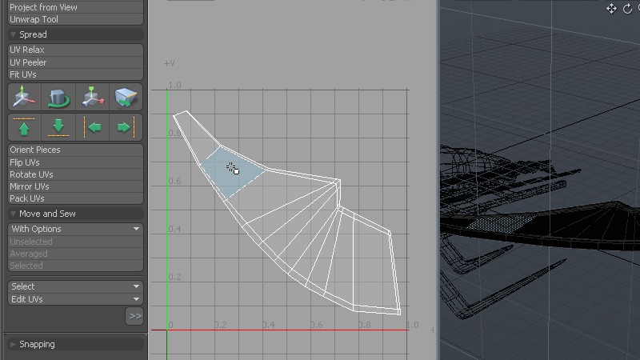The width and height of the screenshot is (640, 360).
Task: Click Project from View button
Action: tap(75, 7)
